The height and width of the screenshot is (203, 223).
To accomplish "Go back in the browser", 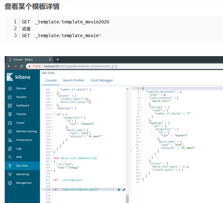I will point(9,66).
